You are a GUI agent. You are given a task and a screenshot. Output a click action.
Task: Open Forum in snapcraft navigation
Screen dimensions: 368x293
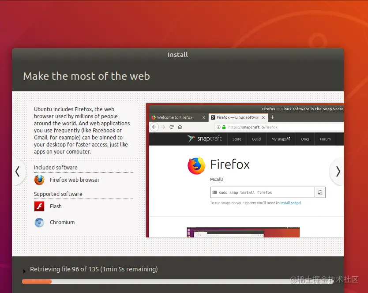[325, 139]
